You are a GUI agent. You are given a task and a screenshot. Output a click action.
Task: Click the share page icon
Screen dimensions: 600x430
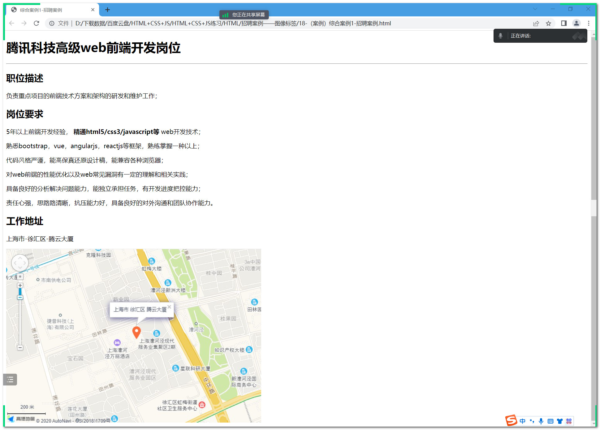pos(536,23)
